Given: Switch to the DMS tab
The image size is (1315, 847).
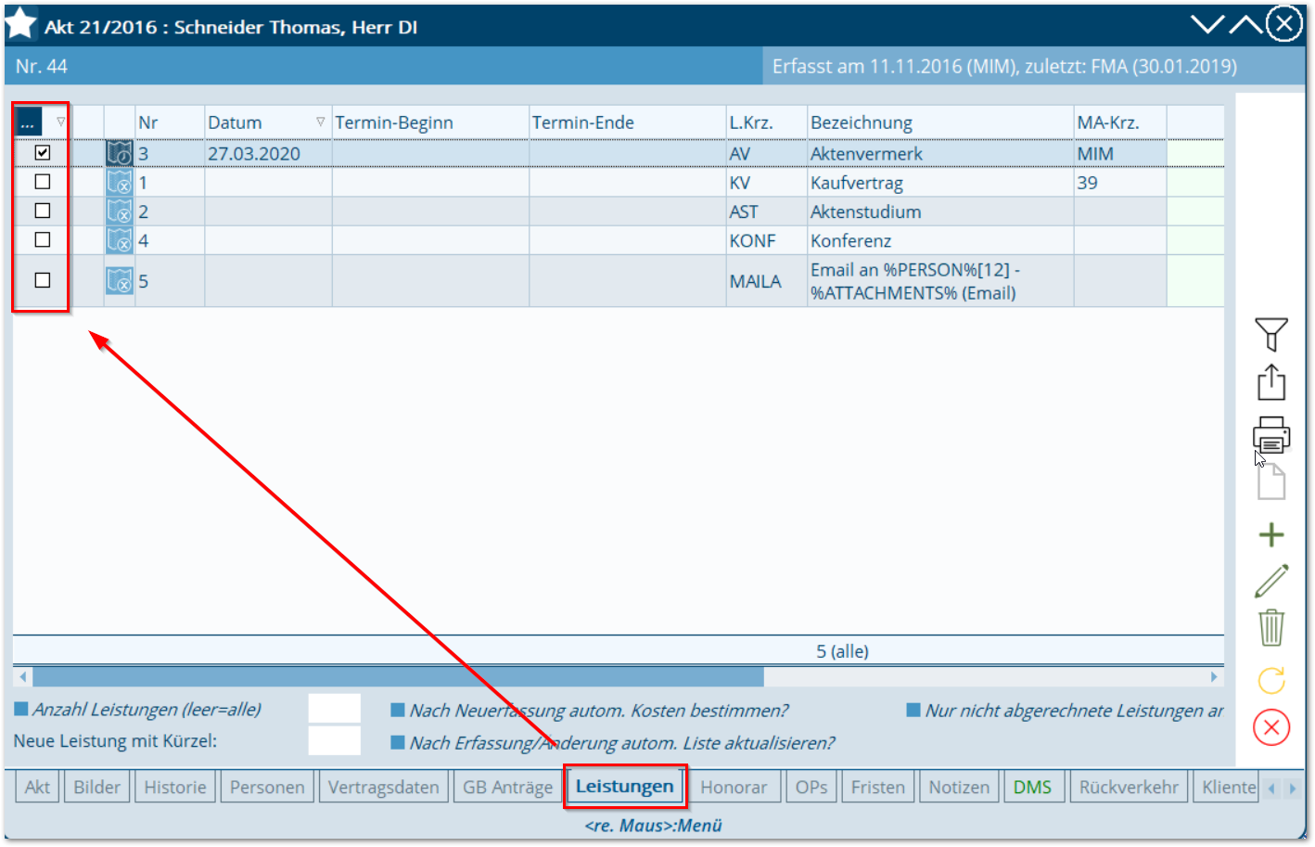Looking at the screenshot, I should click(x=1032, y=787).
